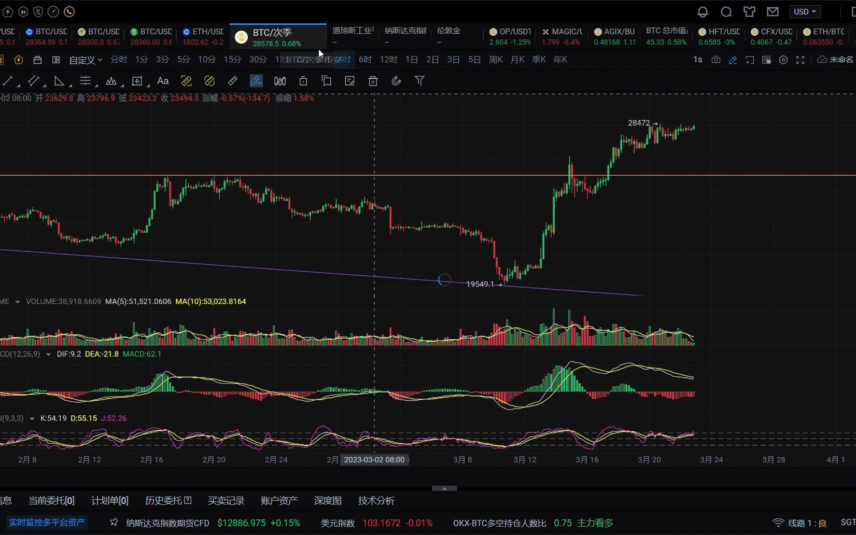Switch to the HFT/USD ticker tab
Screen dimensions: 856x535
click(x=719, y=36)
